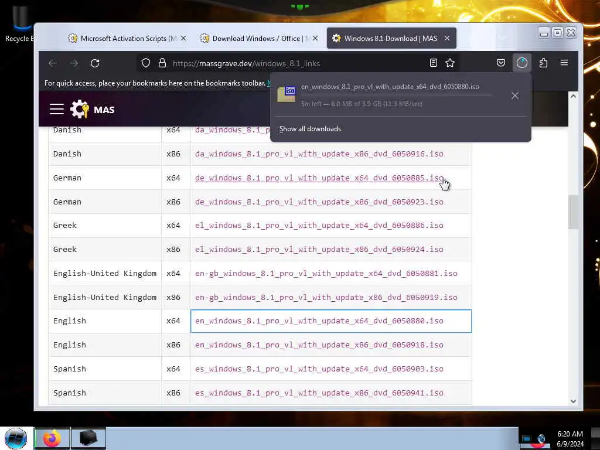Download German x64 ISO link

(319, 178)
